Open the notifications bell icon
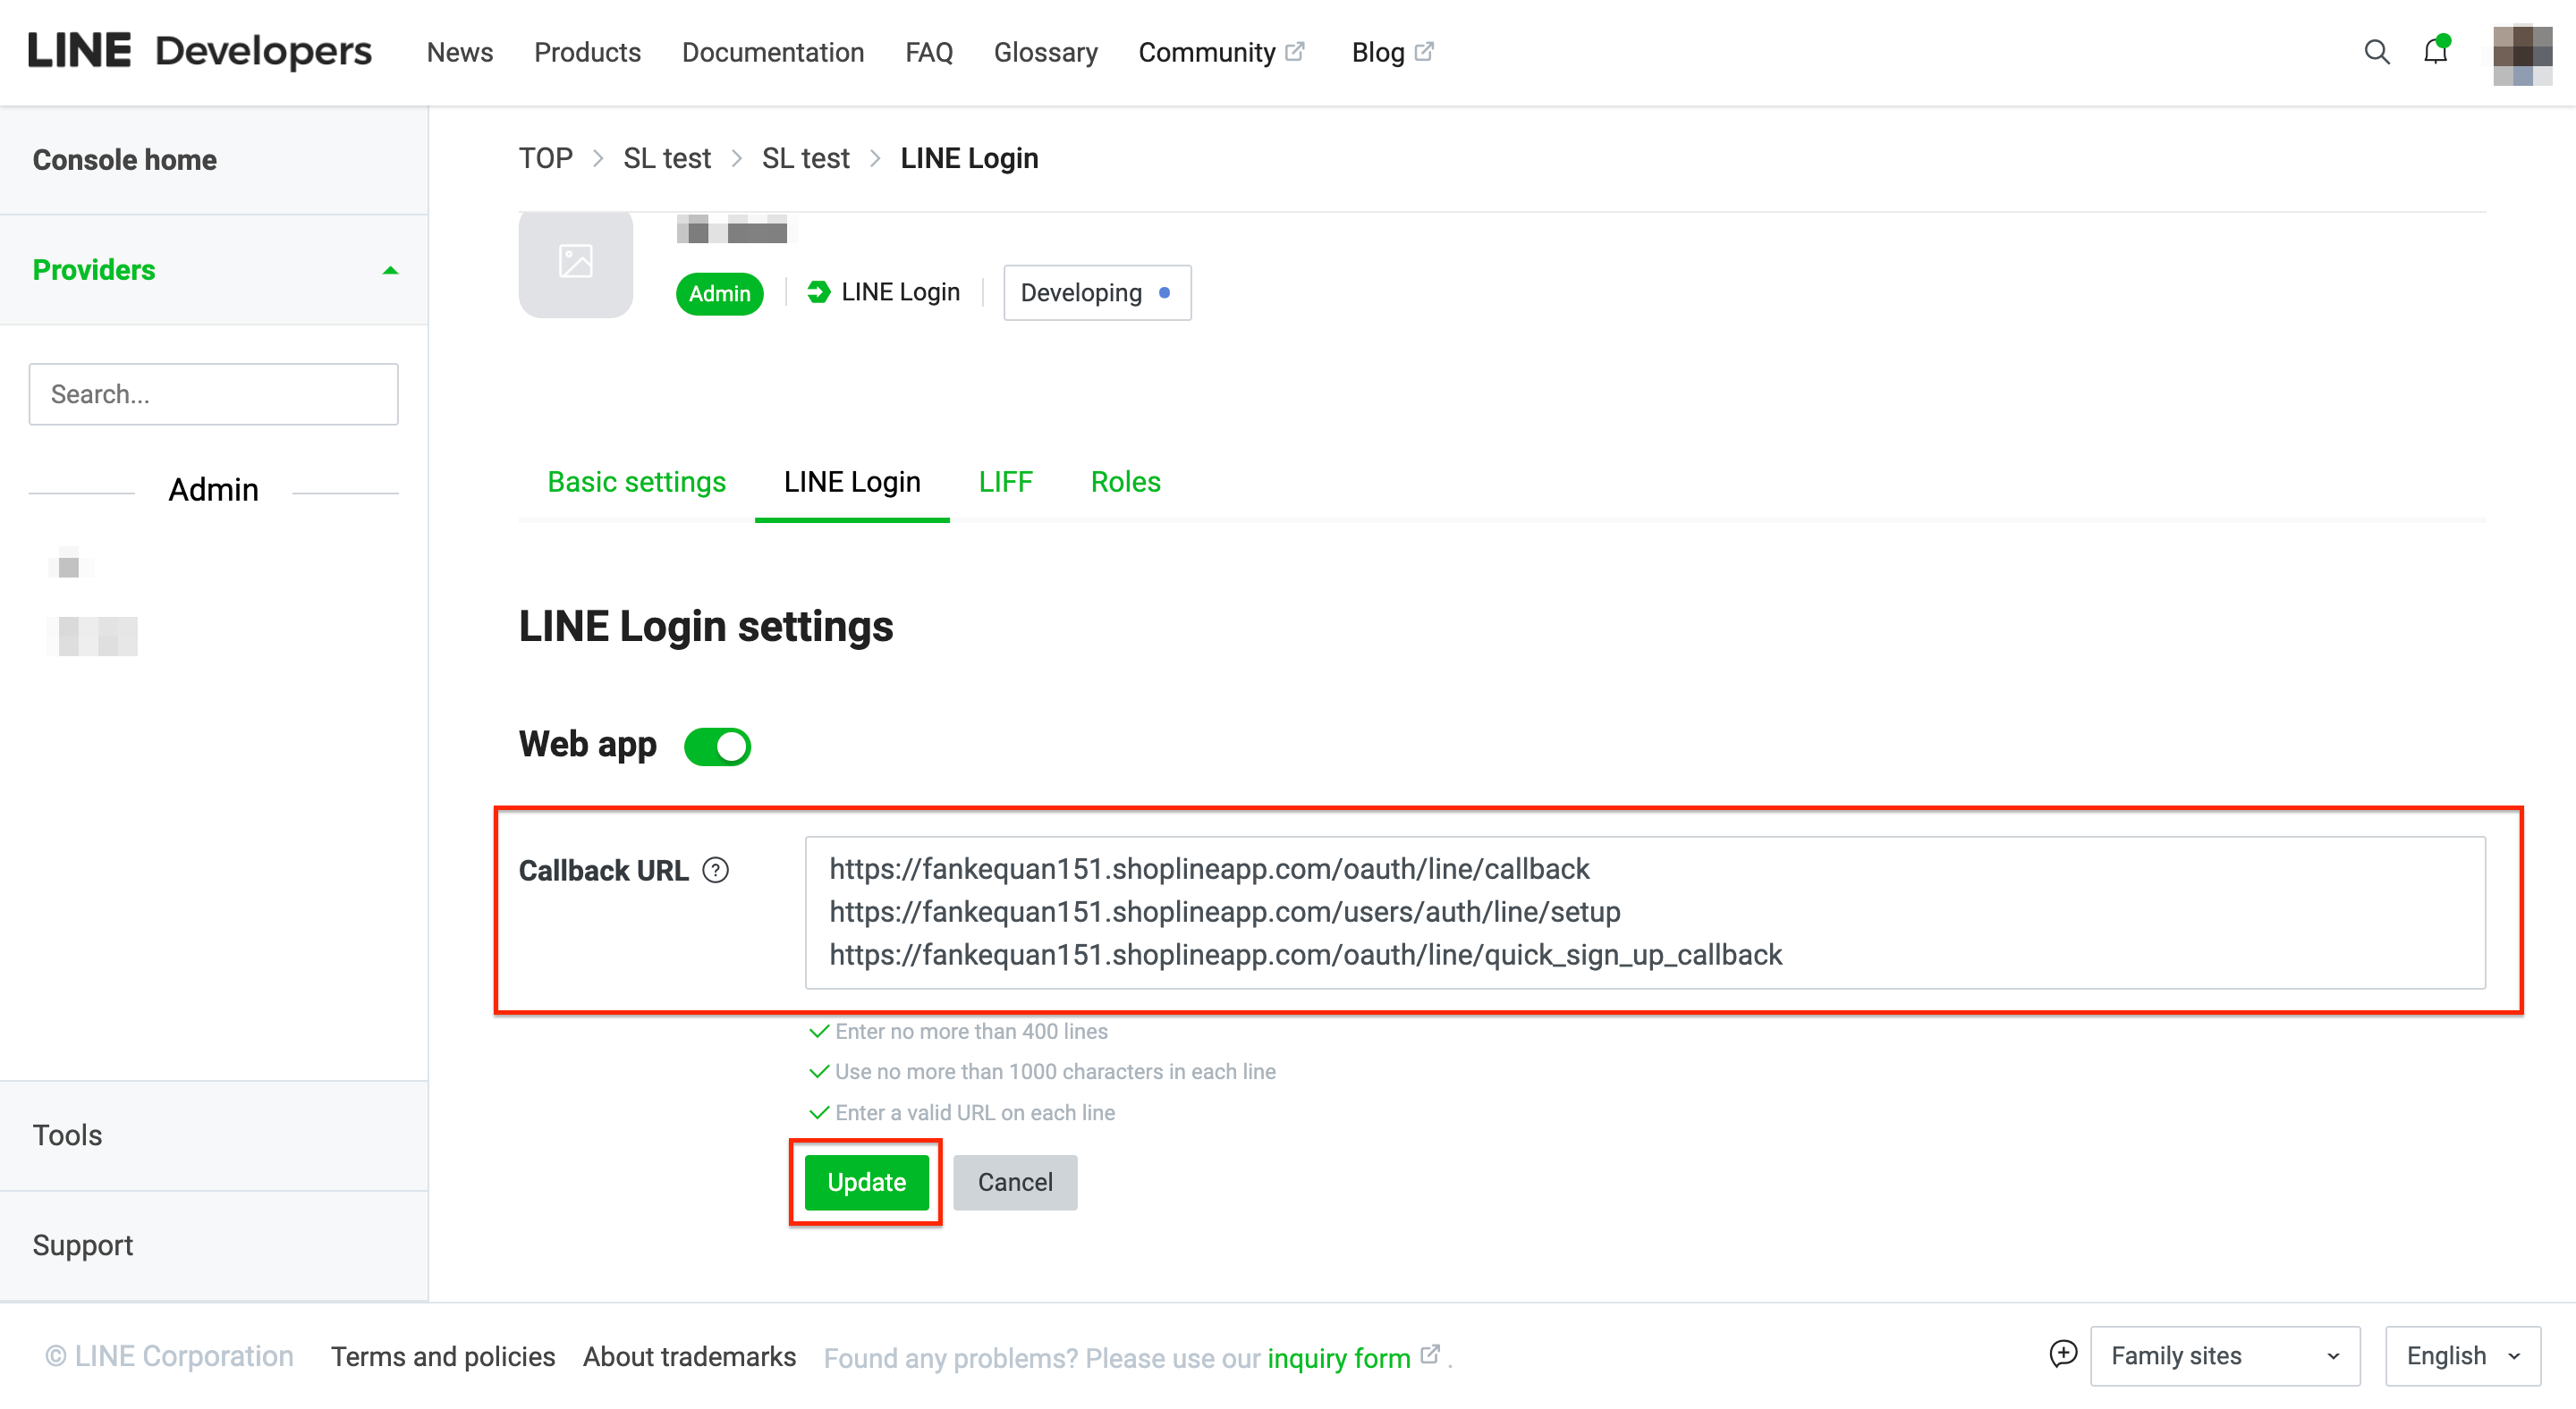The image size is (2576, 1409). [x=2435, y=51]
